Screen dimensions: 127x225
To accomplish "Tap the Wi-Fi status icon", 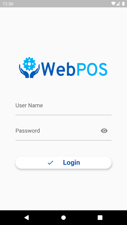I will [x=113, y=4].
